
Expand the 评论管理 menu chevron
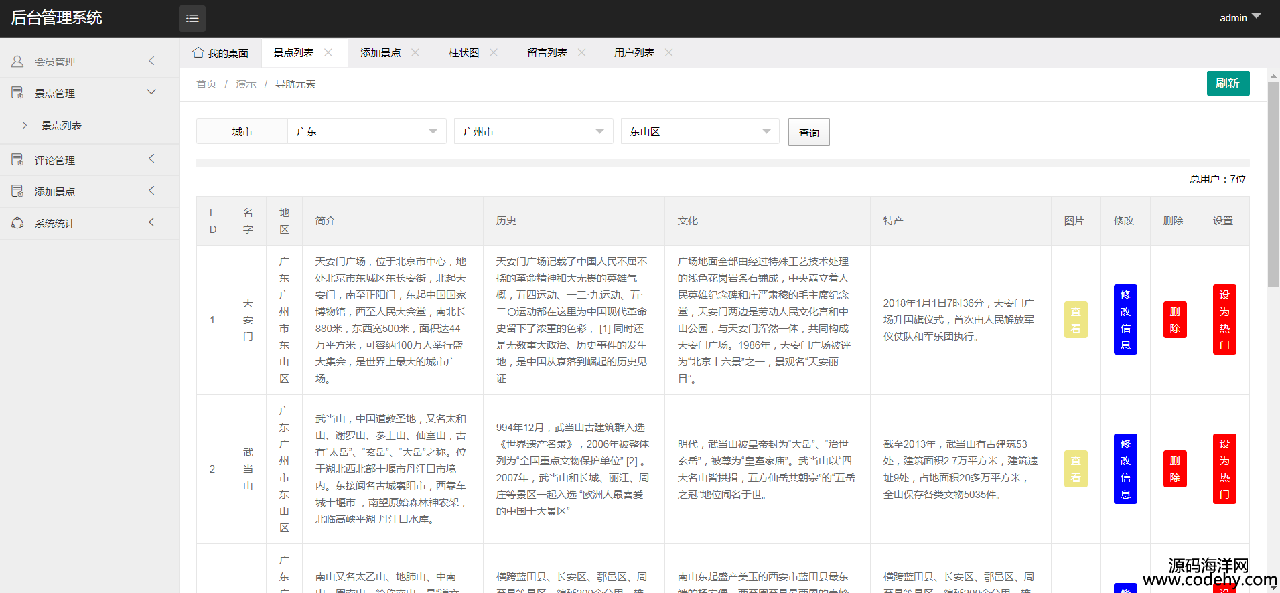click(x=151, y=159)
